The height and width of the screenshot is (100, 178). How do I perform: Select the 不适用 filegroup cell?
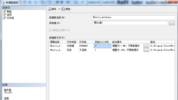point(86,50)
